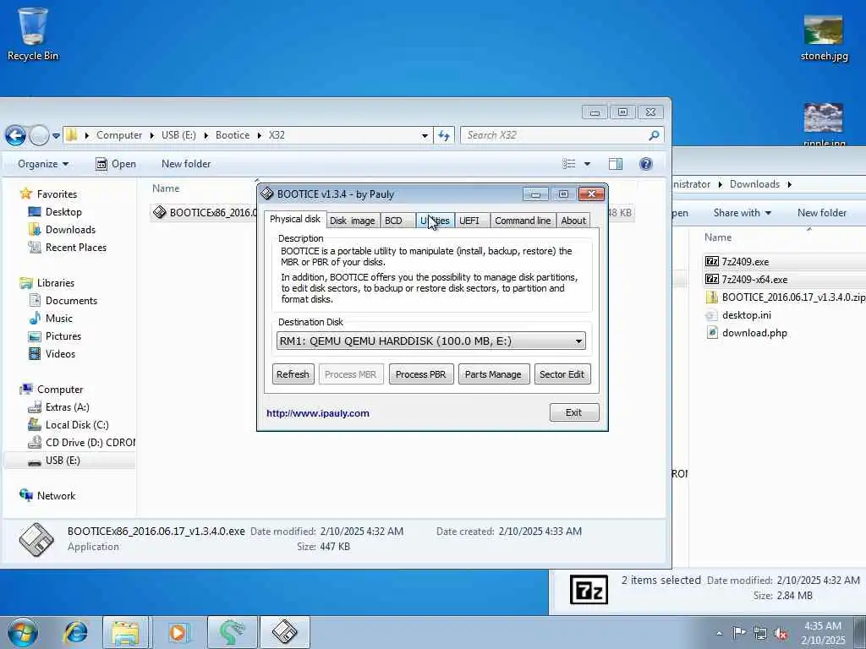Open the Recycle Bin desktop icon

click(33, 34)
